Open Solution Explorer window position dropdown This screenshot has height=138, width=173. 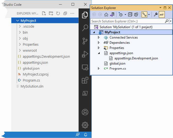click(160, 8)
